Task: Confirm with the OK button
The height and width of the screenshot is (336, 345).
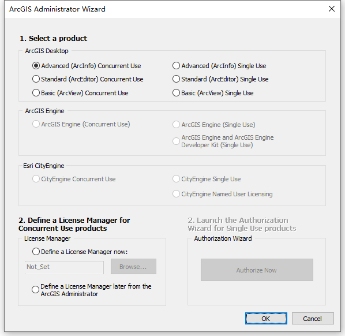Action: (266, 318)
